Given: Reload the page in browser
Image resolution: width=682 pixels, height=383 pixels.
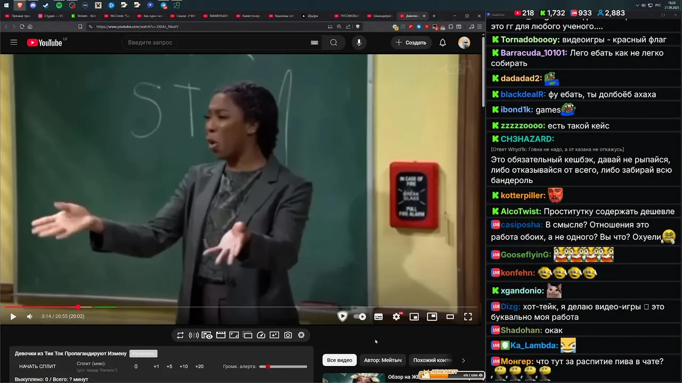Looking at the screenshot, I should [22, 27].
